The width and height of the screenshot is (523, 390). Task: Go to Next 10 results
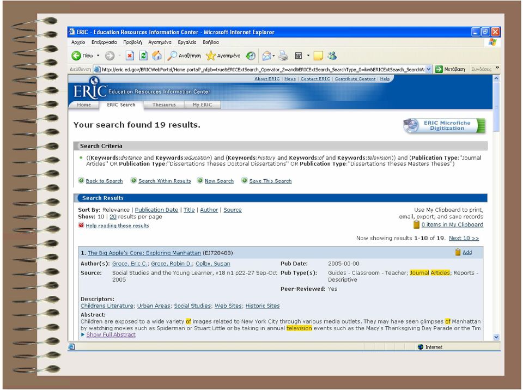click(464, 238)
